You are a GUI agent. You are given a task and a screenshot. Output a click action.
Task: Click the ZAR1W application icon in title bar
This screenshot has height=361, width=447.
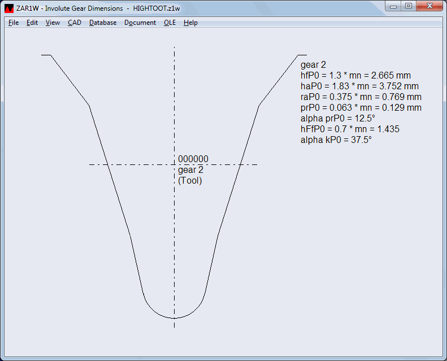click(x=9, y=8)
